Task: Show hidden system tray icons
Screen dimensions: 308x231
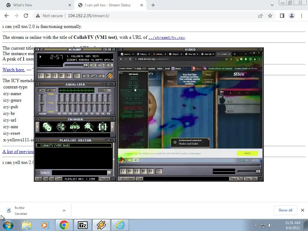Action: [x=256, y=225]
